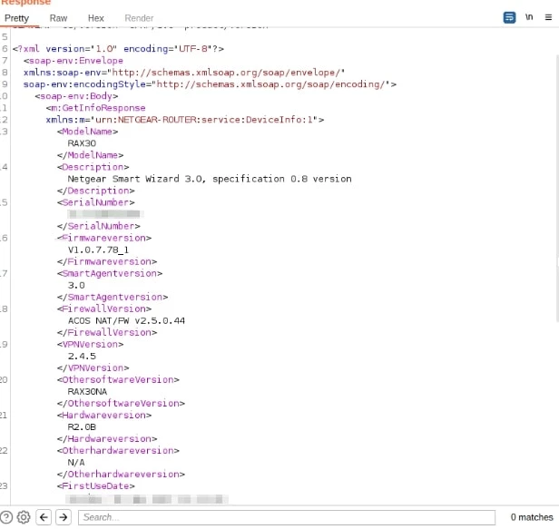Image resolution: width=559 pixels, height=529 pixels.
Task: Click the RAX30 model name value
Action: 82,143
